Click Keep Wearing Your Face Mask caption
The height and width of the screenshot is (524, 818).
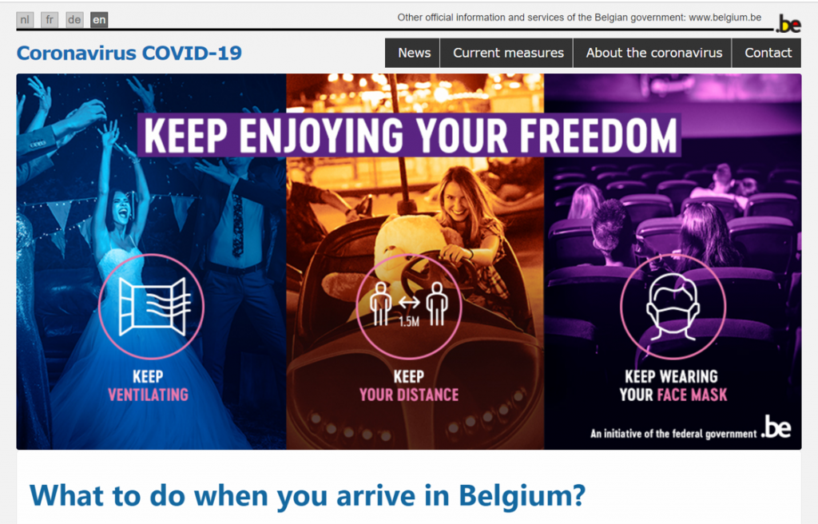673,386
